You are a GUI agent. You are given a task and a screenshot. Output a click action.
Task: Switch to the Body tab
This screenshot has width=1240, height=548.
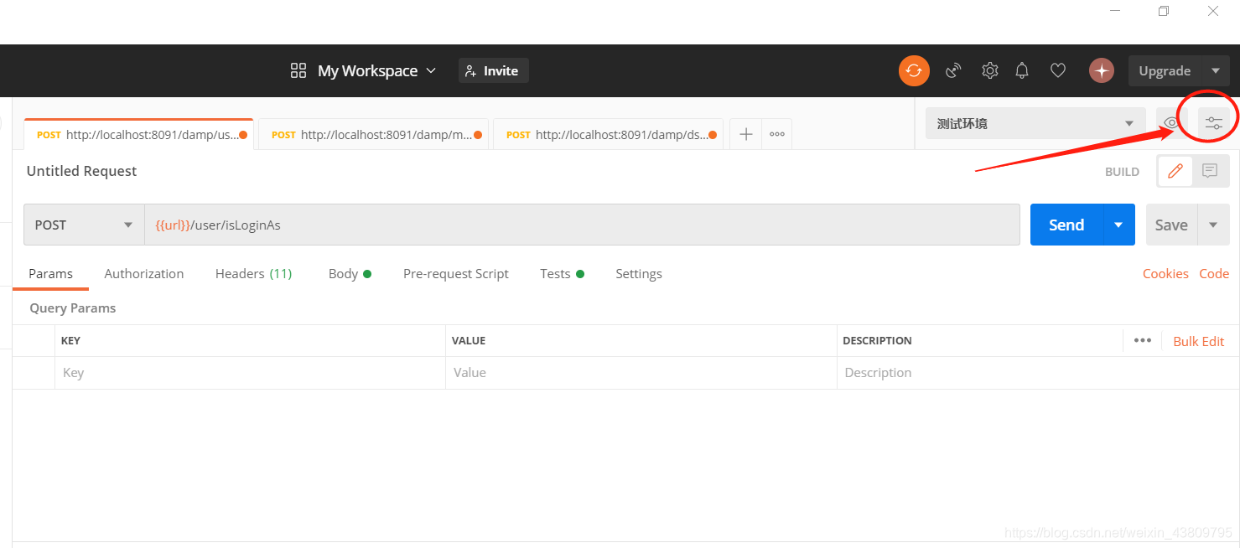(350, 274)
